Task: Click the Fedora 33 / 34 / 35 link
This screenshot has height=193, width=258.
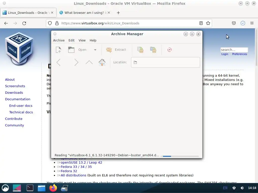Action: [76, 167]
